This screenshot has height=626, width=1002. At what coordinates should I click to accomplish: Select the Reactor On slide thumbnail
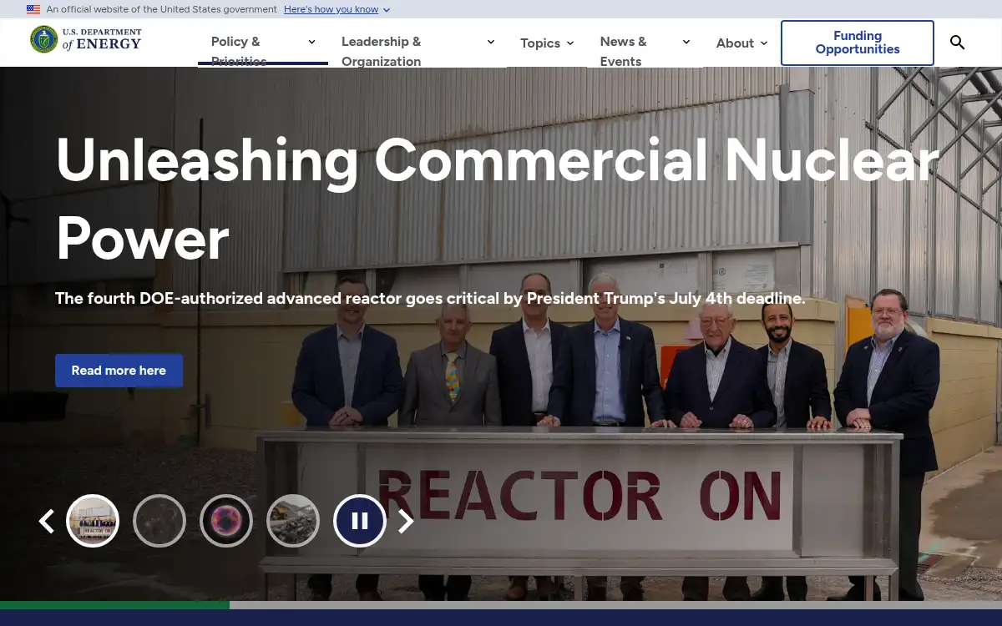(93, 521)
